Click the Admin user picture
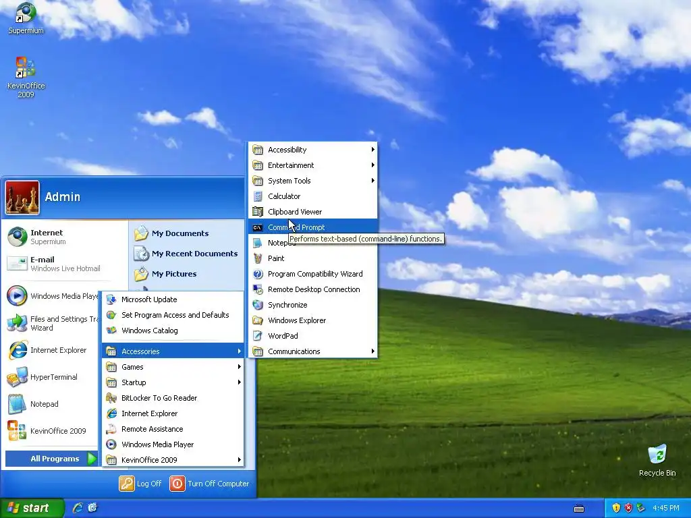Image resolution: width=691 pixels, height=518 pixels. pos(22,198)
